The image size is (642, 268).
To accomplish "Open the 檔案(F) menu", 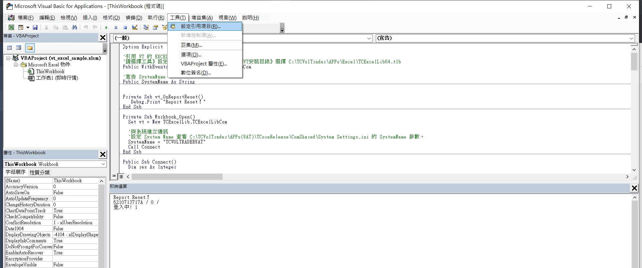I will pos(26,18).
